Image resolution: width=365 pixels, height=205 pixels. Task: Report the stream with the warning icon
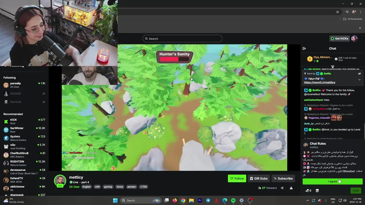point(291,188)
